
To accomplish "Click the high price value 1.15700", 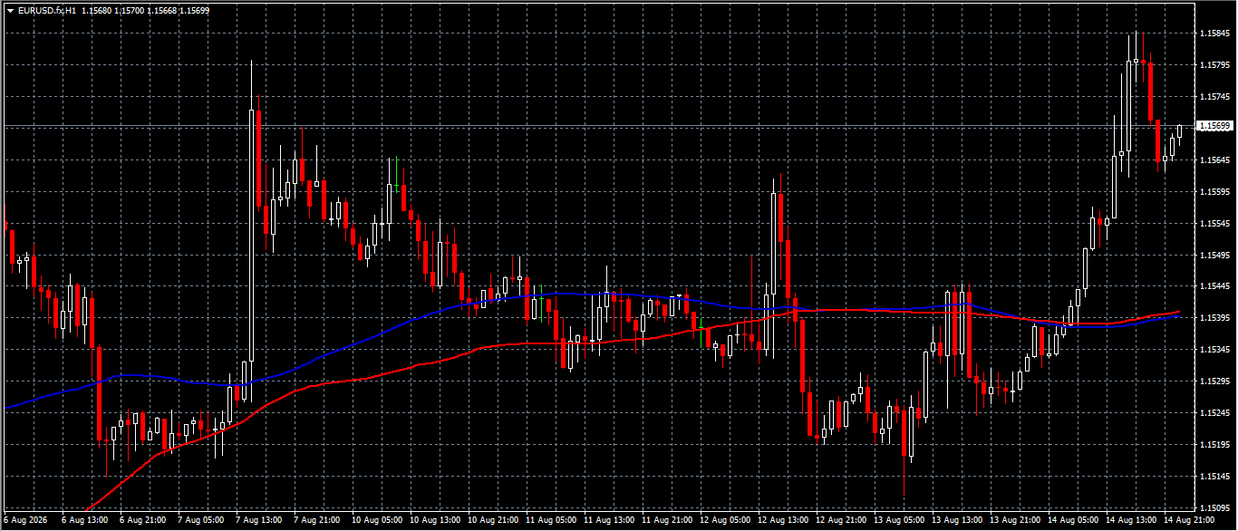I will [129, 10].
